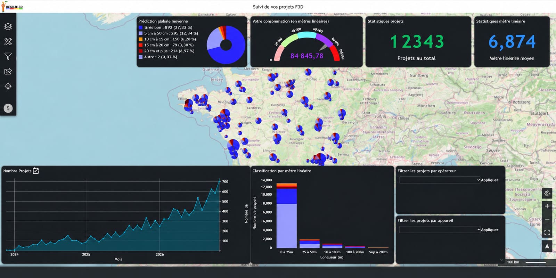The height and width of the screenshot is (278, 556).
Task: Toggle legend entry '5 cm à 50 cm : 295'
Action: click(168, 33)
